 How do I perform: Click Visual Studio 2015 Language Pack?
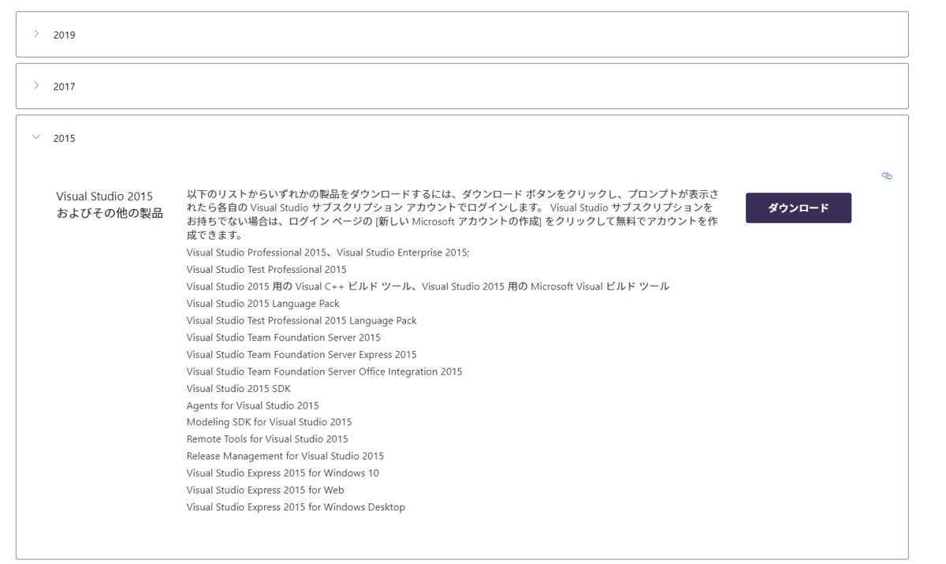263,303
